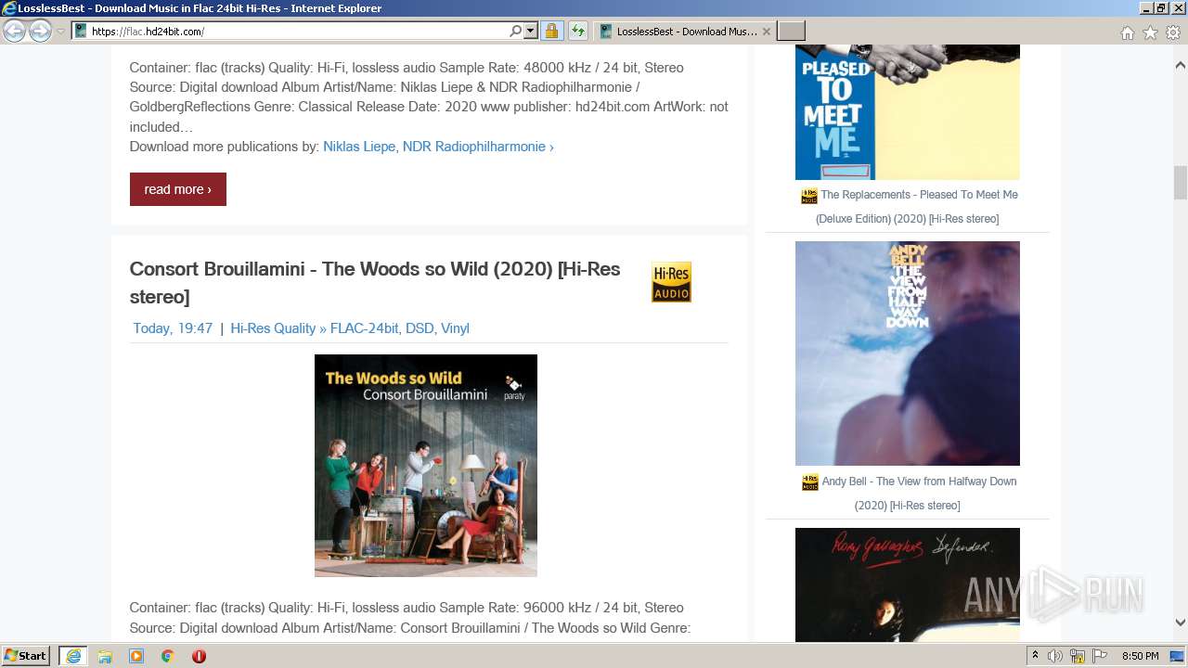Viewport: 1188px width, 668px height.
Task: Open The Replacements Pleased To Meet Me link
Action: [917, 207]
